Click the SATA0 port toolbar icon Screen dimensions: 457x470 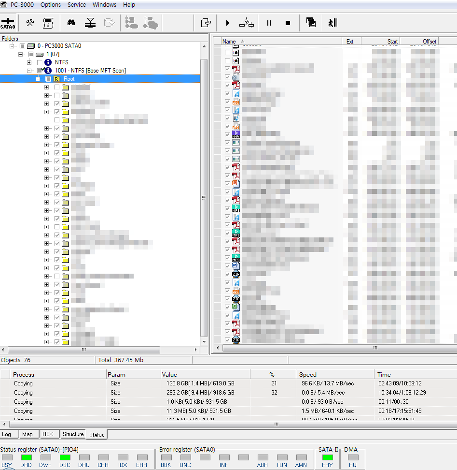(x=8, y=23)
